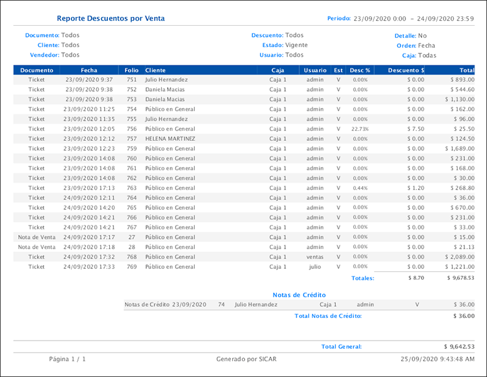Click the 'Generado por SICAR' footer text
The width and height of the screenshot is (487, 377).
246,359
